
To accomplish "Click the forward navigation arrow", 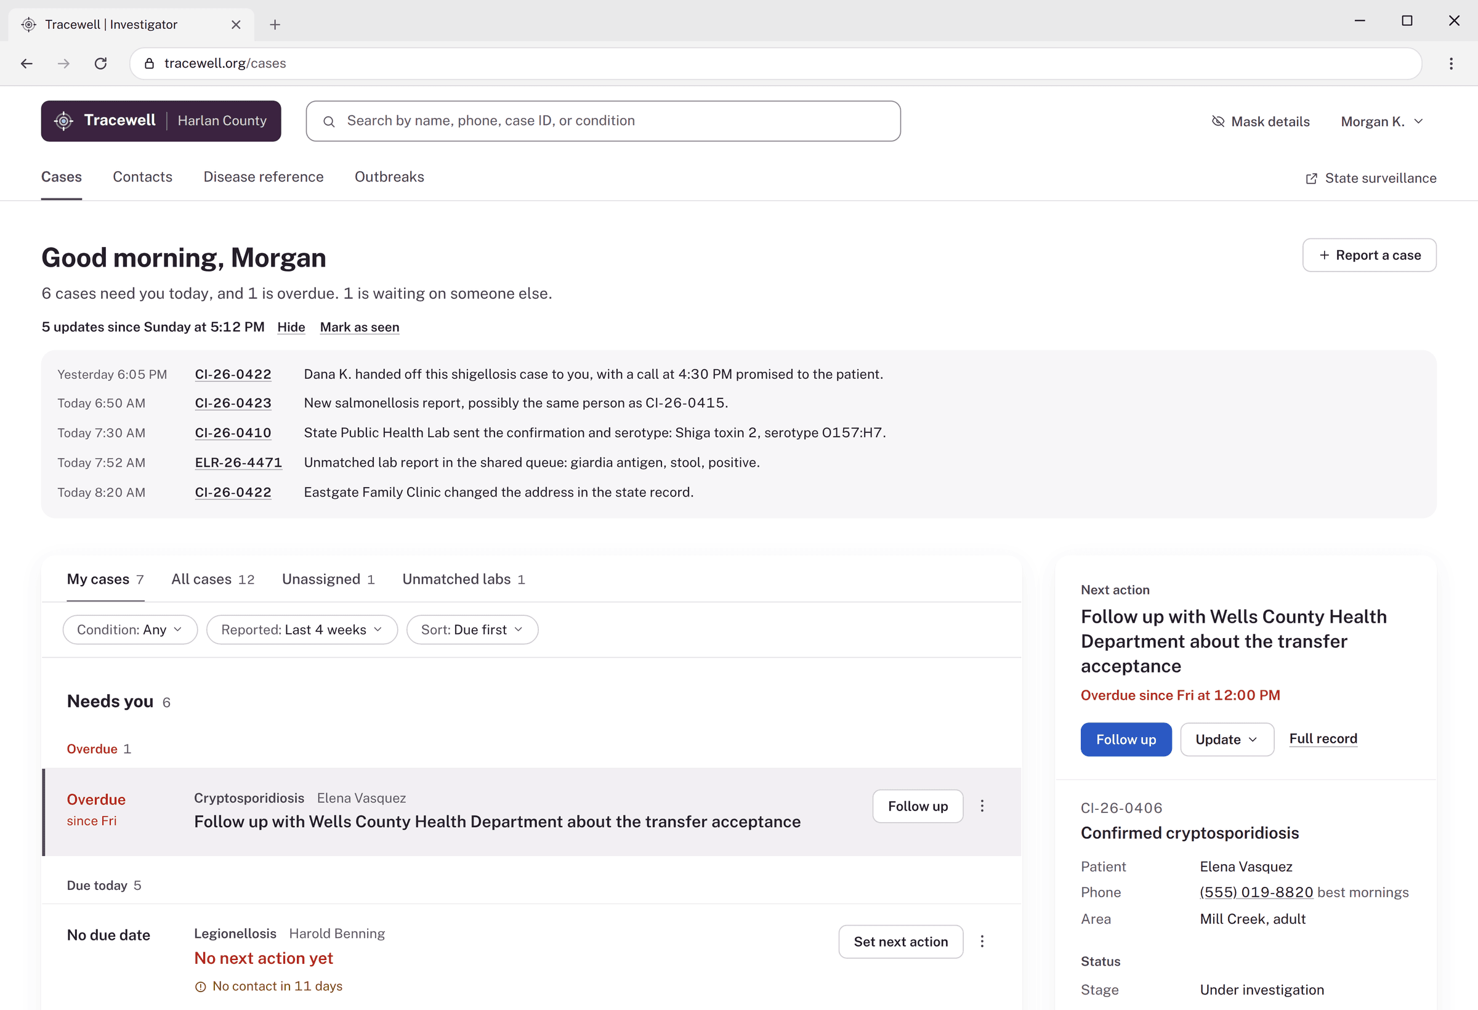I will click(x=63, y=63).
